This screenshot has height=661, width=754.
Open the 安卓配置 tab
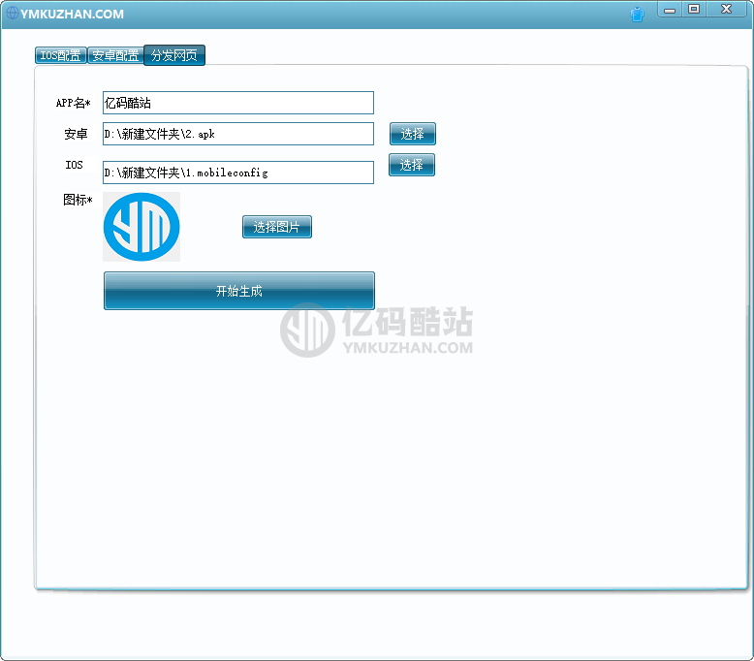[x=115, y=55]
